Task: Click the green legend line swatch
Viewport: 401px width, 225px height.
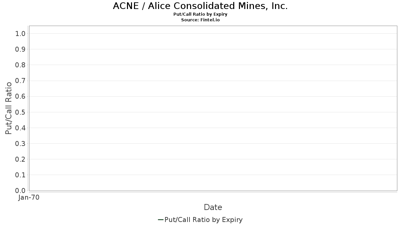Action: (x=160, y=220)
